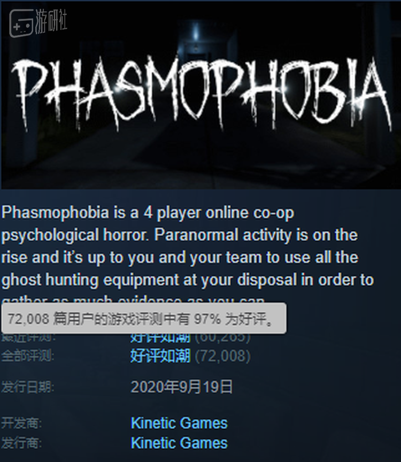Viewport: 401px width, 462px height.
Task: Click the glowing light in the header artwork
Action: (196, 32)
